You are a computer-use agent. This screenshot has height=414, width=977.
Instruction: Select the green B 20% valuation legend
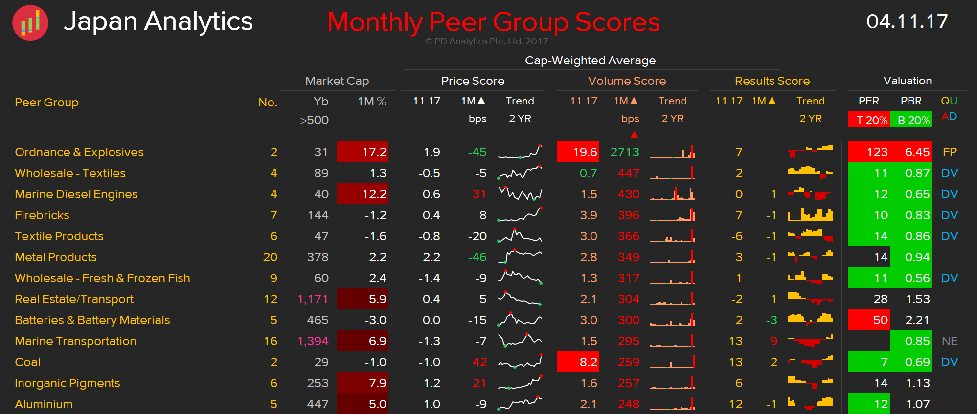coord(911,120)
